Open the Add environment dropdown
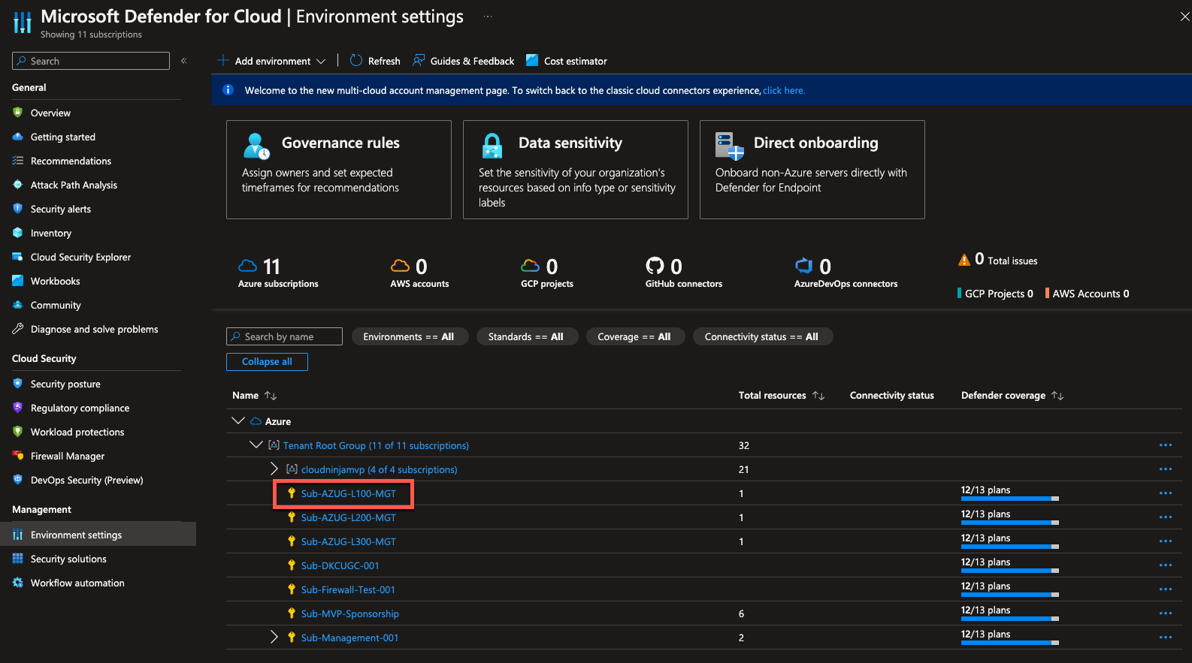1192x663 pixels. [271, 61]
